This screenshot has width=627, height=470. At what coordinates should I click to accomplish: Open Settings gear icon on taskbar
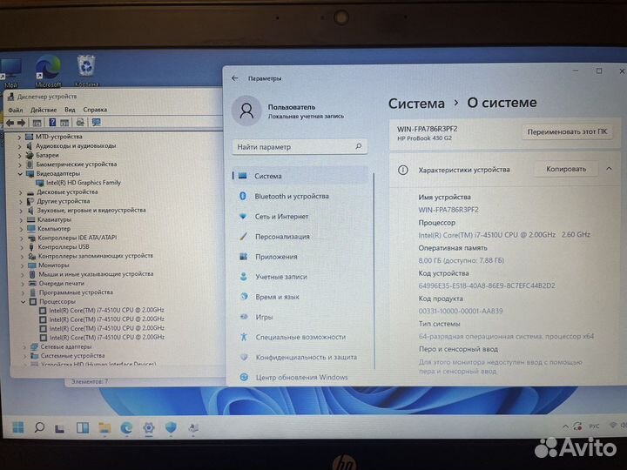point(149,428)
